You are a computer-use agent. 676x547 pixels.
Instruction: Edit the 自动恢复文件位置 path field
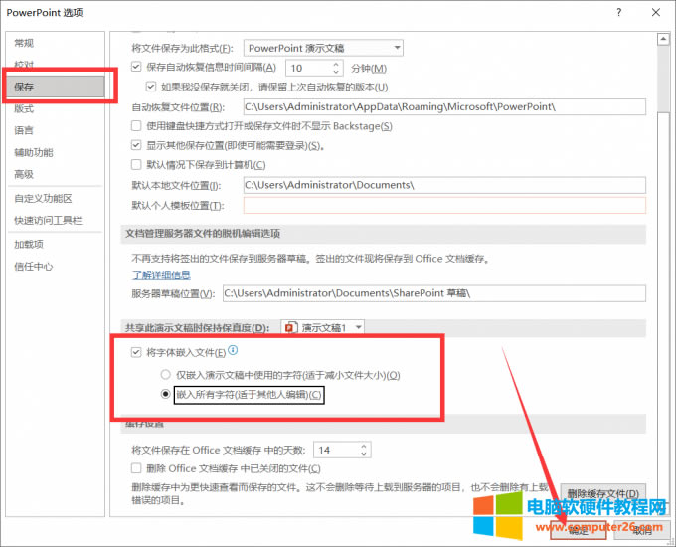pyautogui.click(x=444, y=107)
